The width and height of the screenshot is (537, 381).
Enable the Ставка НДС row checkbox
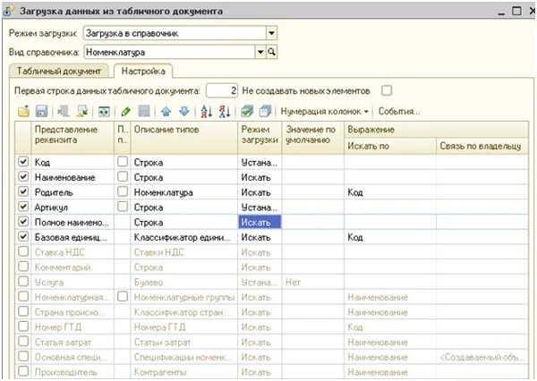23,251
